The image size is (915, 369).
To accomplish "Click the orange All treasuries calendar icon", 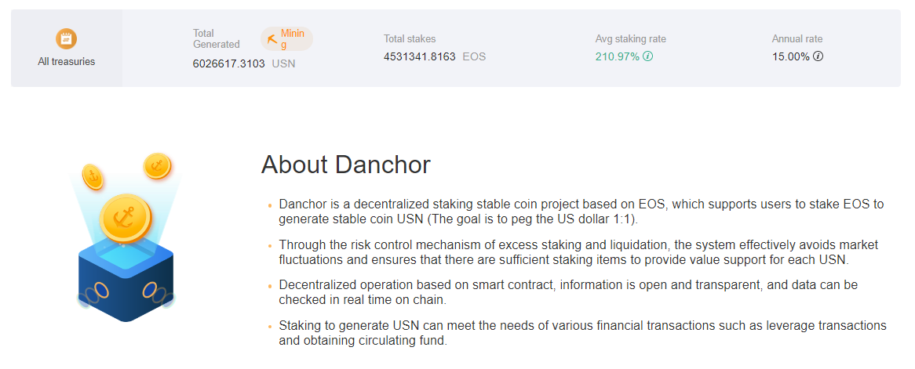I will pyautogui.click(x=67, y=39).
